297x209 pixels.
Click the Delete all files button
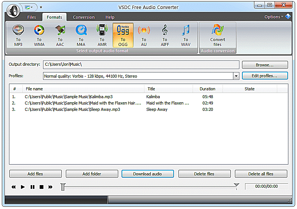point(261,174)
